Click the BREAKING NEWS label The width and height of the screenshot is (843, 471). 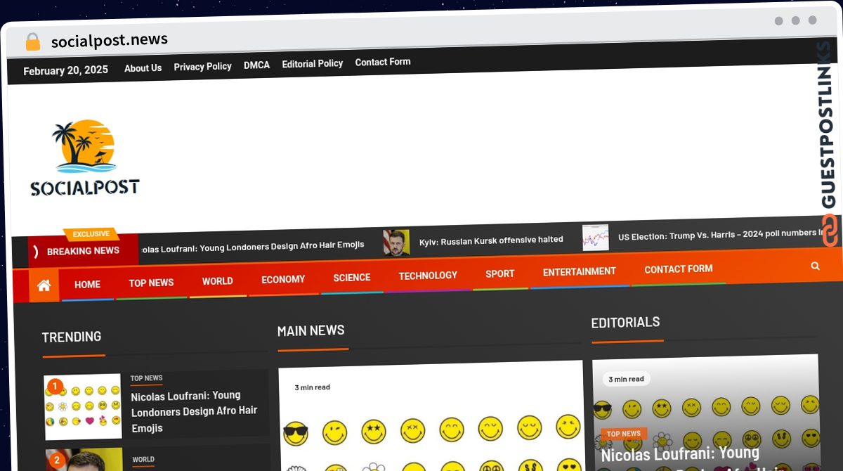(x=83, y=251)
